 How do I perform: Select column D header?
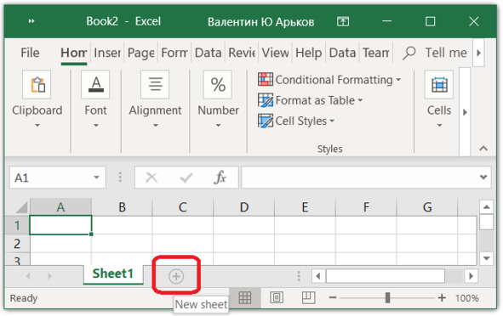pyautogui.click(x=243, y=207)
